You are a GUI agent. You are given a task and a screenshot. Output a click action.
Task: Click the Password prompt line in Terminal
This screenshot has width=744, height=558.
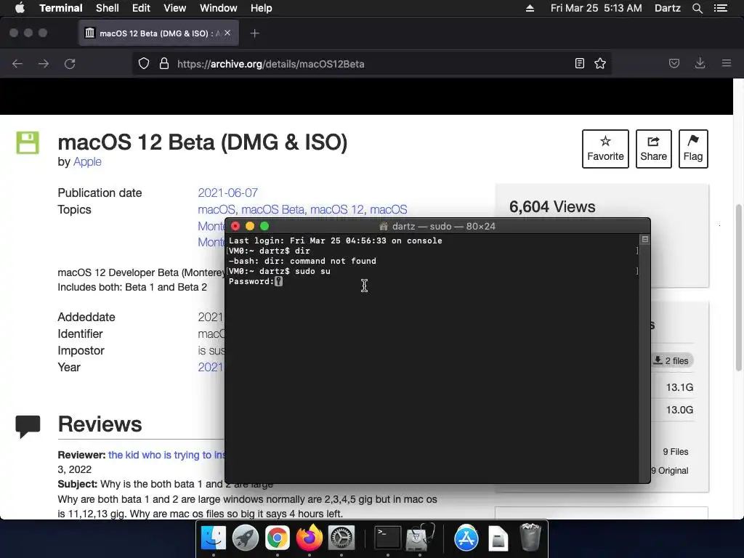[x=256, y=281]
